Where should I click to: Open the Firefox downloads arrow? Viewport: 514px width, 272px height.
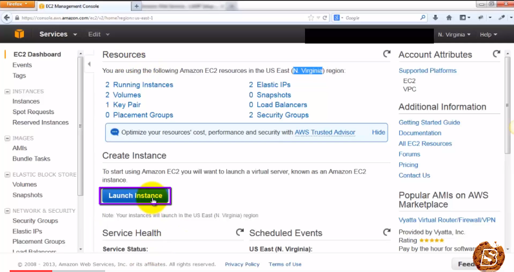tap(435, 17)
